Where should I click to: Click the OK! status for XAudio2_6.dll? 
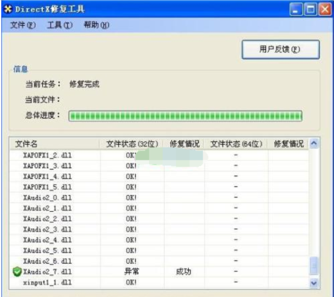tap(131, 261)
